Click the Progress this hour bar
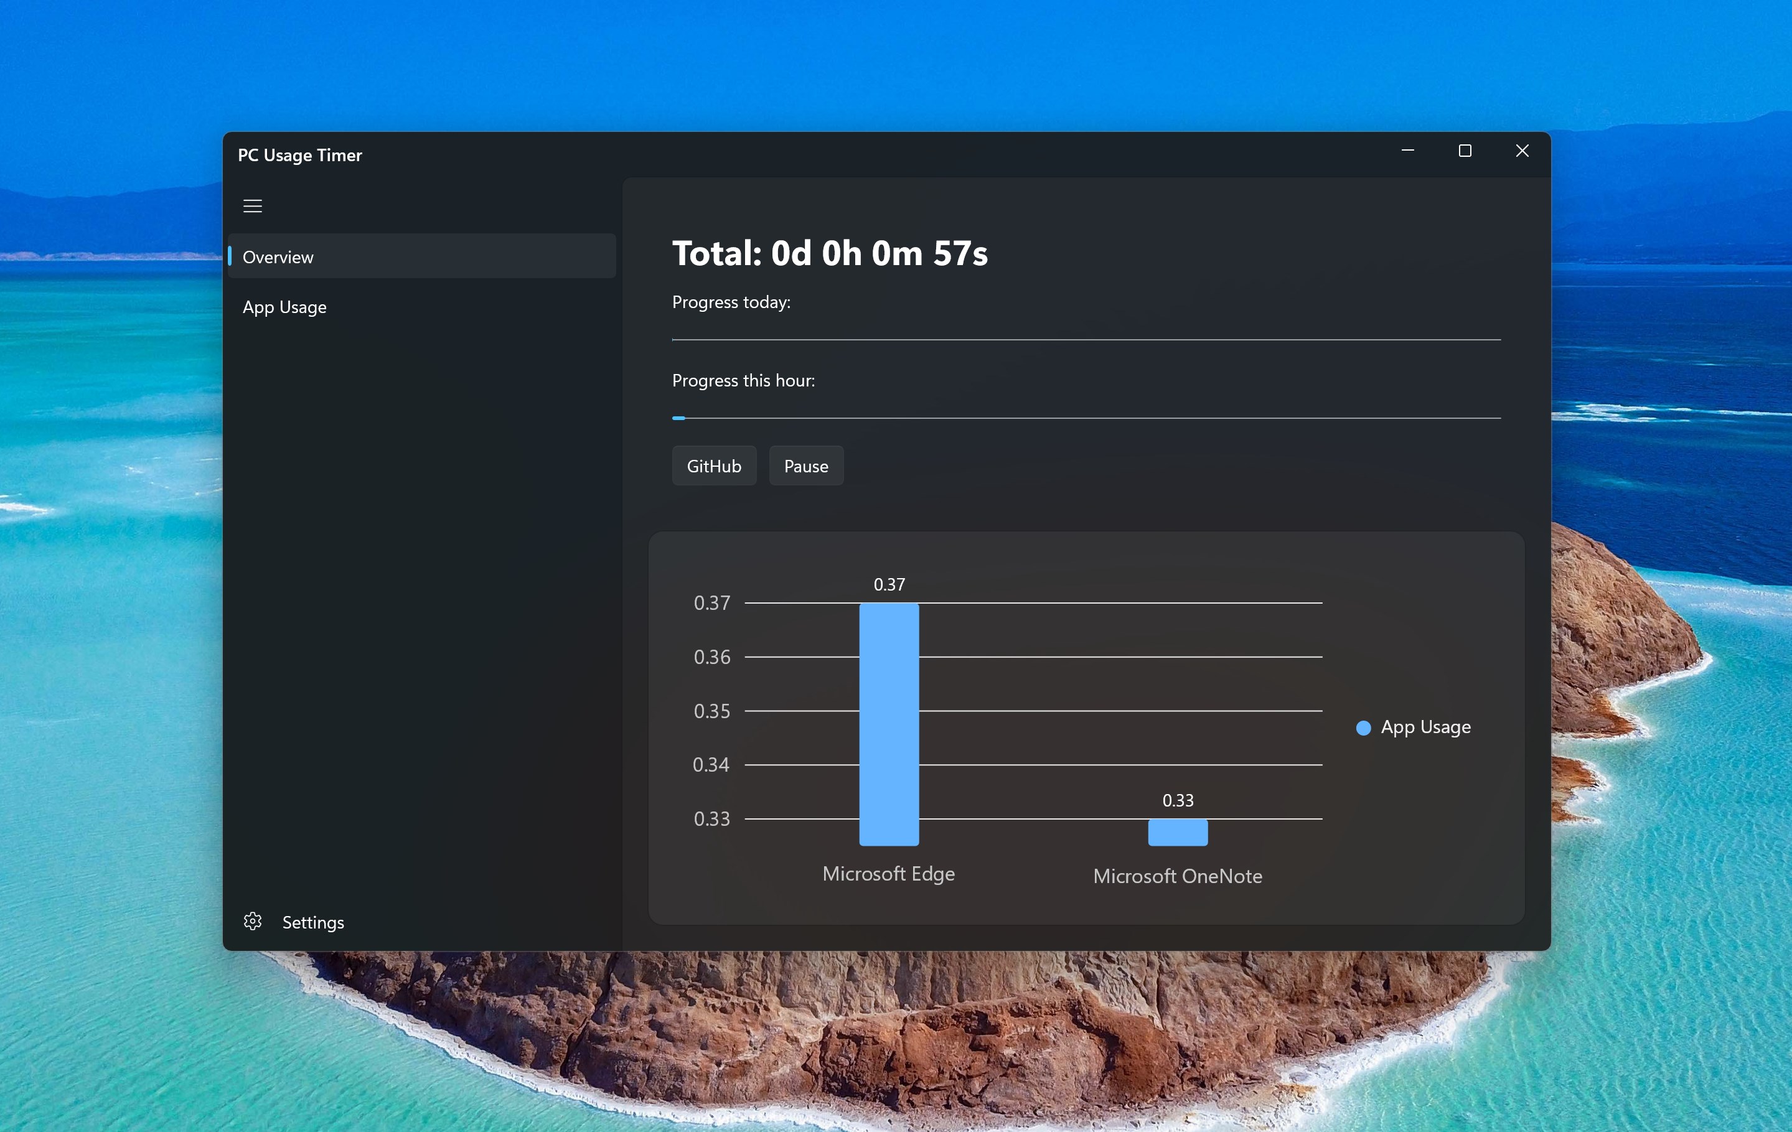 coord(1086,418)
